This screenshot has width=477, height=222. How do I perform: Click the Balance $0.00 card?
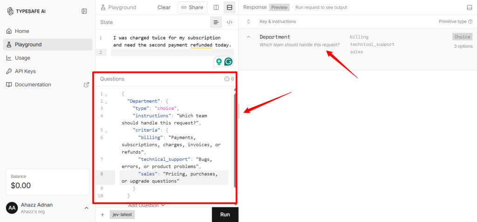click(48, 182)
